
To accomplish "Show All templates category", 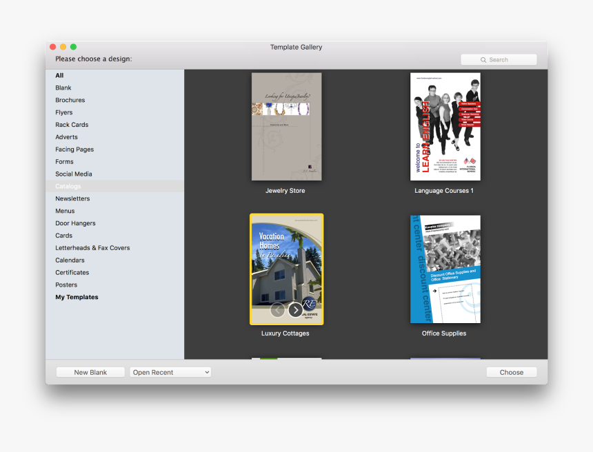I will click(x=59, y=76).
